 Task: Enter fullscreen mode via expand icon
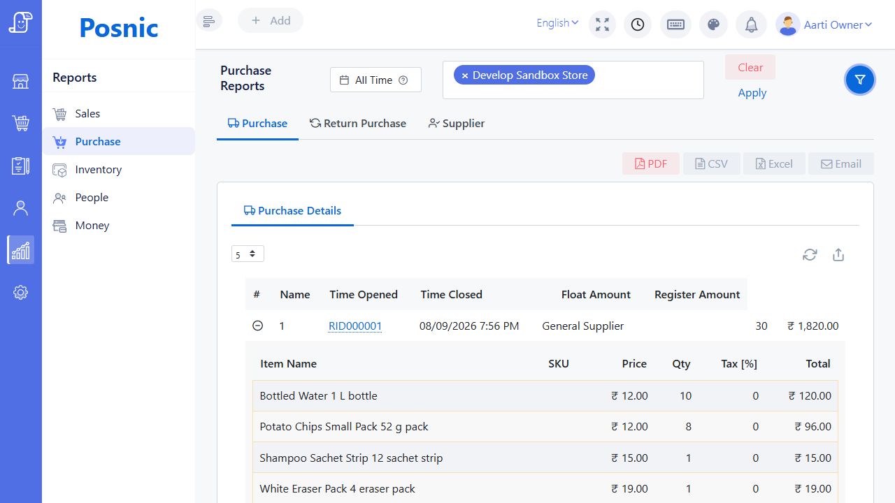(602, 24)
